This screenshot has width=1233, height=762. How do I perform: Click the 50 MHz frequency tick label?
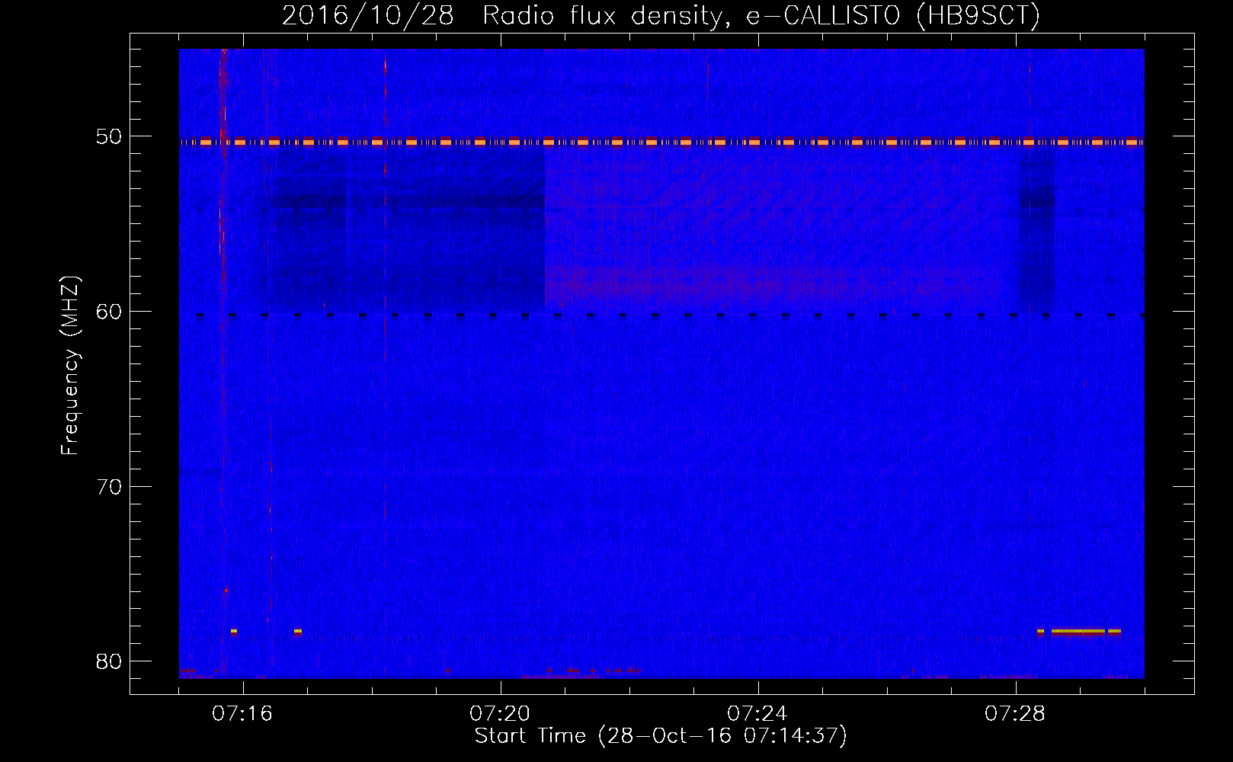[x=109, y=137]
